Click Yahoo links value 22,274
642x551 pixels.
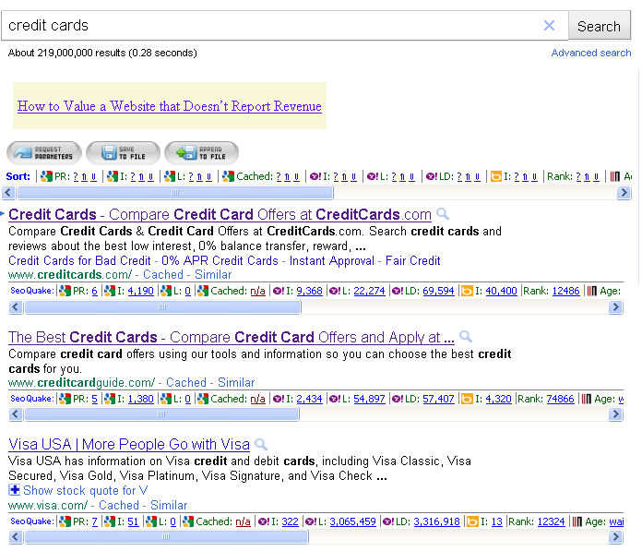369,291
